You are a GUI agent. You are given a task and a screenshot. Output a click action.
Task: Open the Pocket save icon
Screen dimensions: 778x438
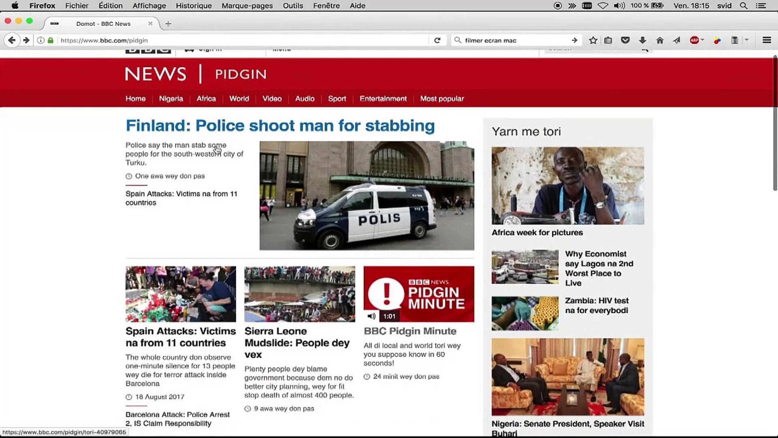[625, 40]
